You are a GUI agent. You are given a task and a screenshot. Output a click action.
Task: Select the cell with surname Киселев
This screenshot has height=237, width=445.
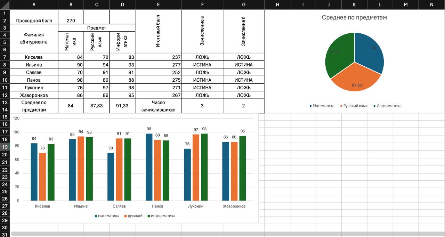coord(34,57)
